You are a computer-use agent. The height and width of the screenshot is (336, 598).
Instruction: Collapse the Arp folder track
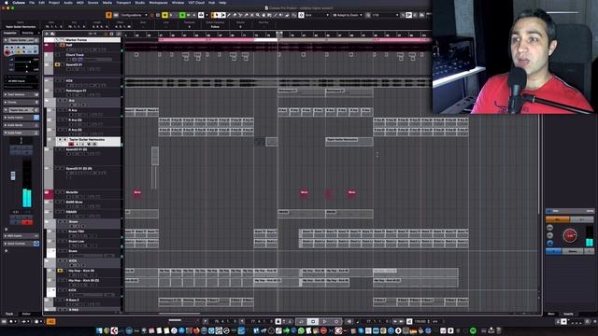coord(47,101)
